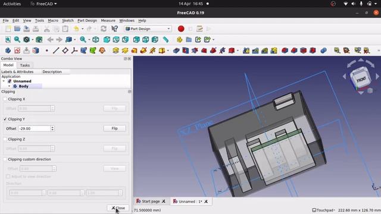Close the Start page tab
Viewport: 381px width, 214px height.
click(x=164, y=202)
